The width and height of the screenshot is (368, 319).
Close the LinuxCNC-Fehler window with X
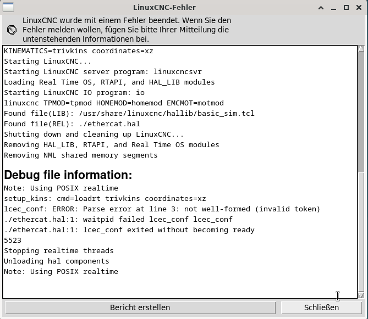click(359, 8)
